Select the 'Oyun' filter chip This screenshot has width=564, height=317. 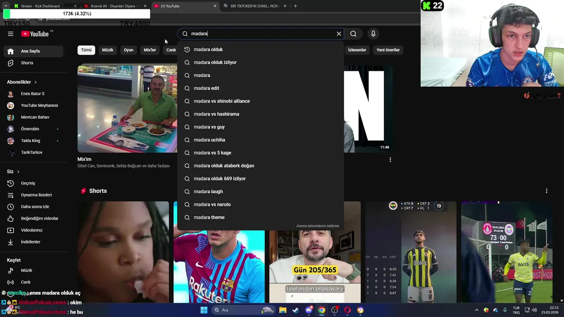pyautogui.click(x=129, y=50)
